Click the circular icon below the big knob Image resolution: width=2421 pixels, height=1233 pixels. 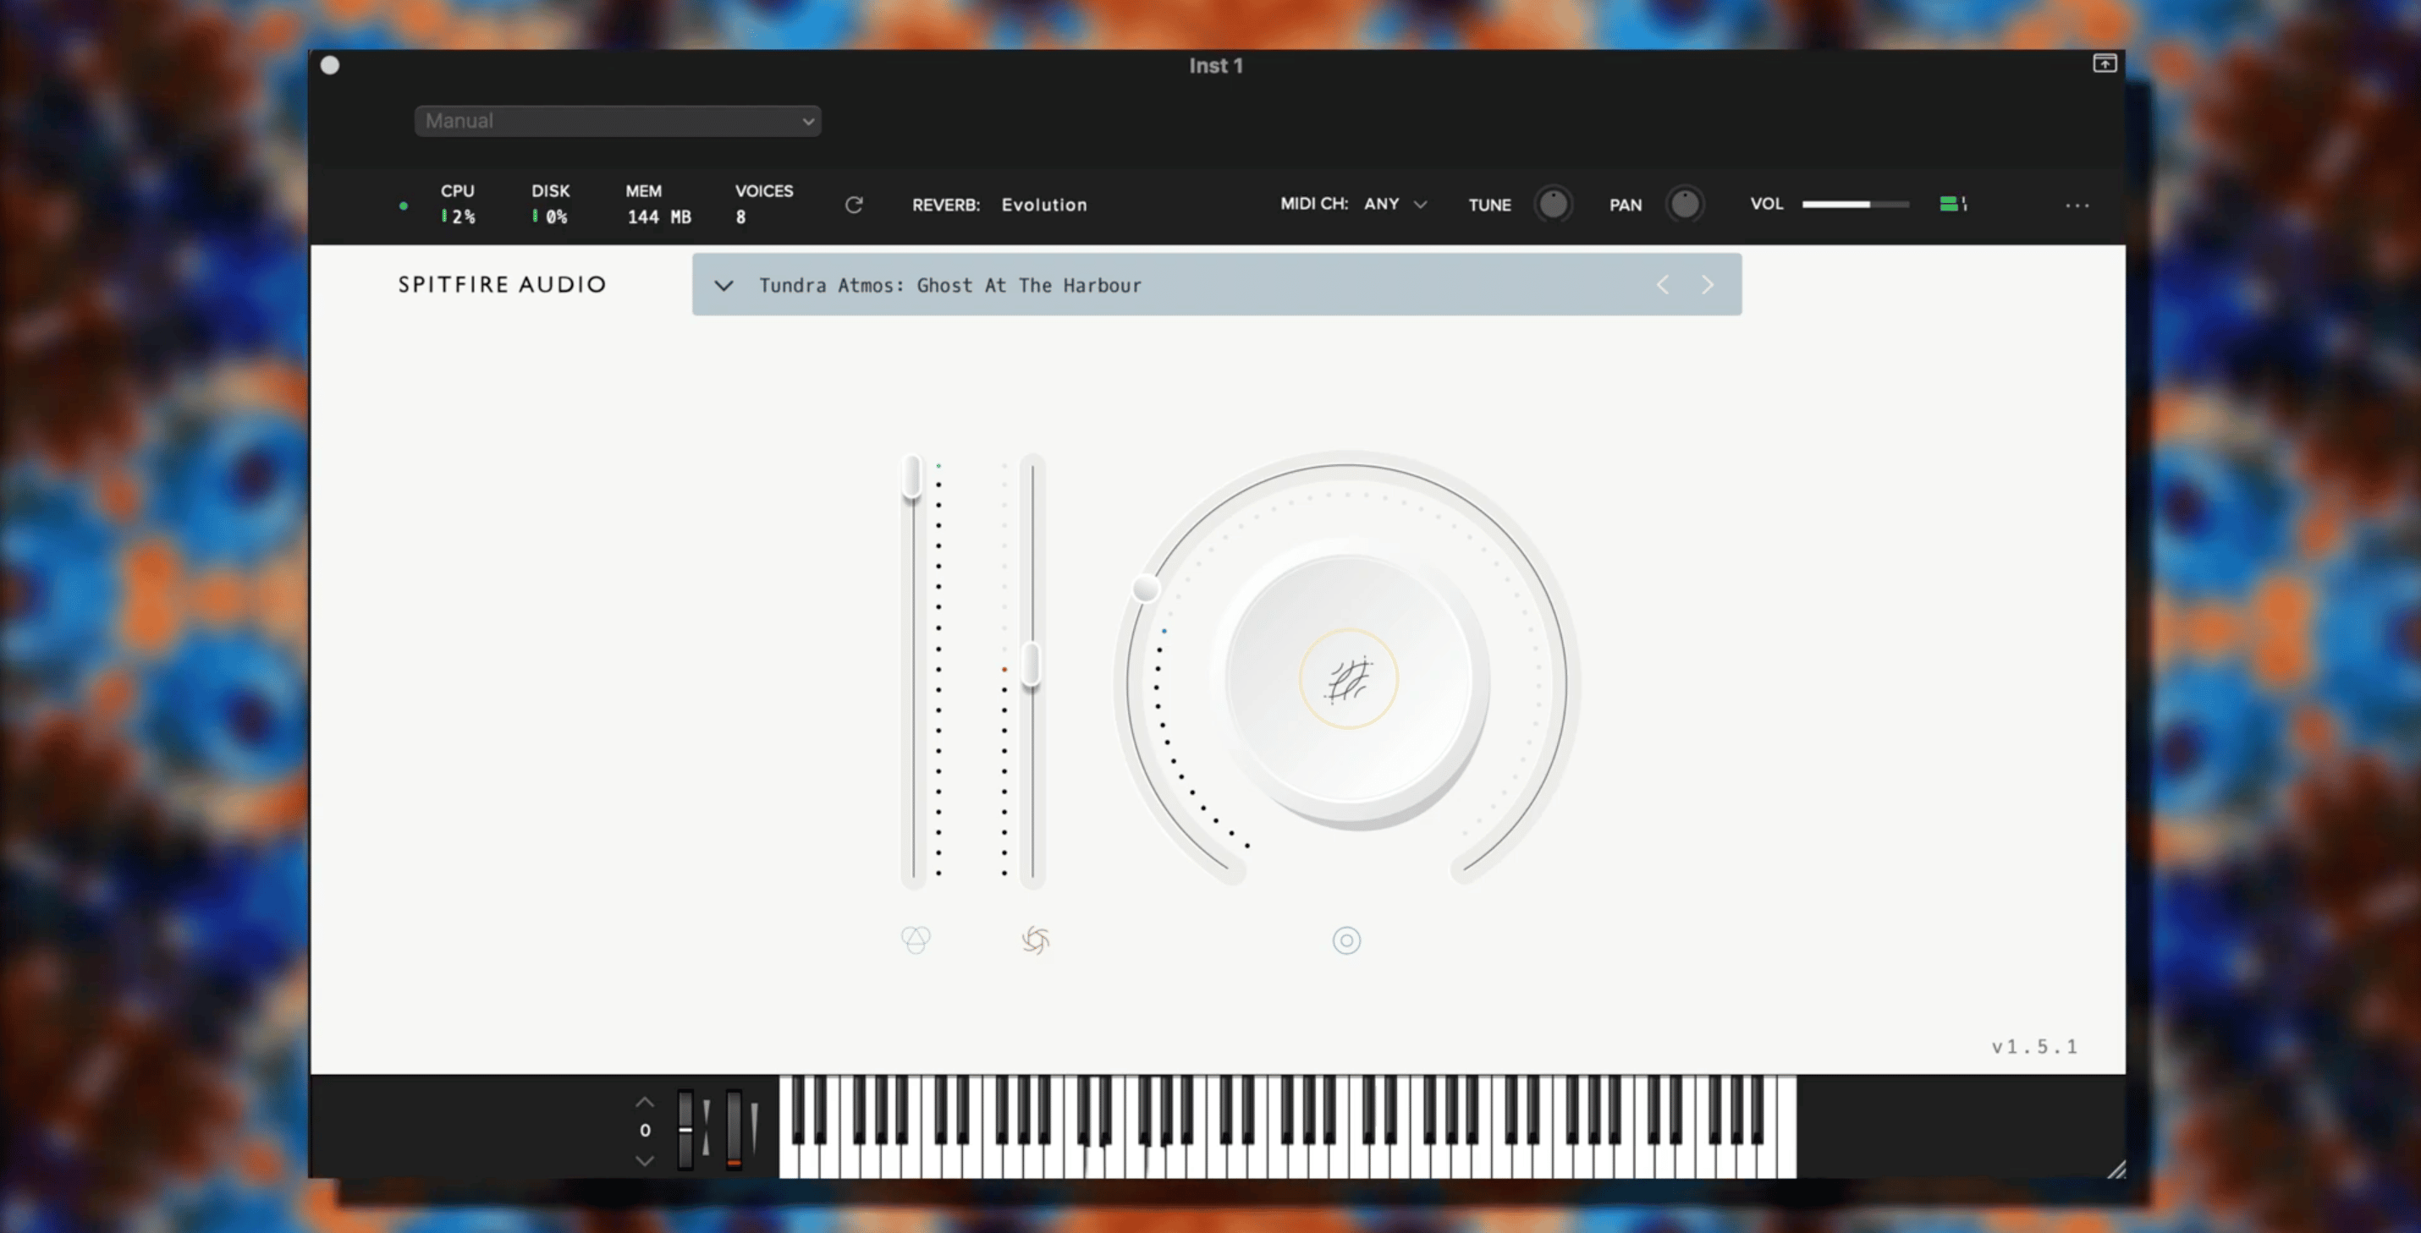click(x=1345, y=940)
